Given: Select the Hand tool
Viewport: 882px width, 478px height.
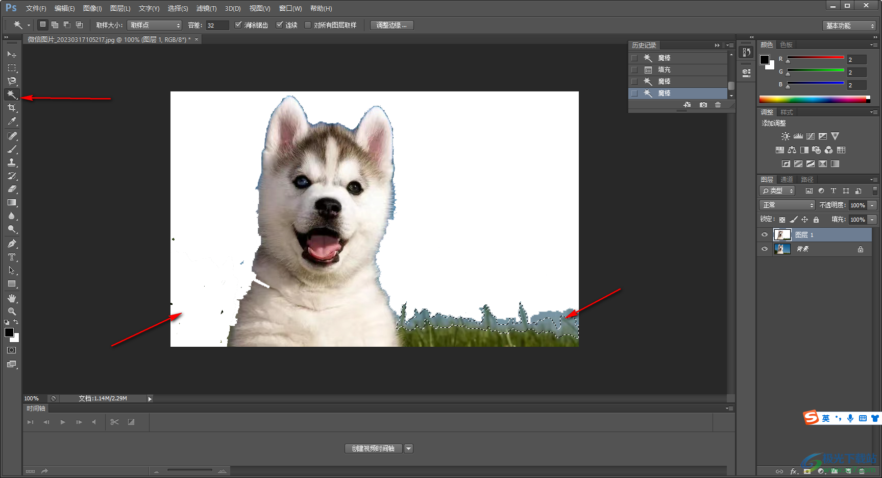Looking at the screenshot, I should (12, 298).
